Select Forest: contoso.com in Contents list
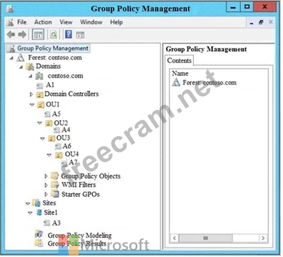The width and height of the screenshot is (283, 257). coord(210,82)
